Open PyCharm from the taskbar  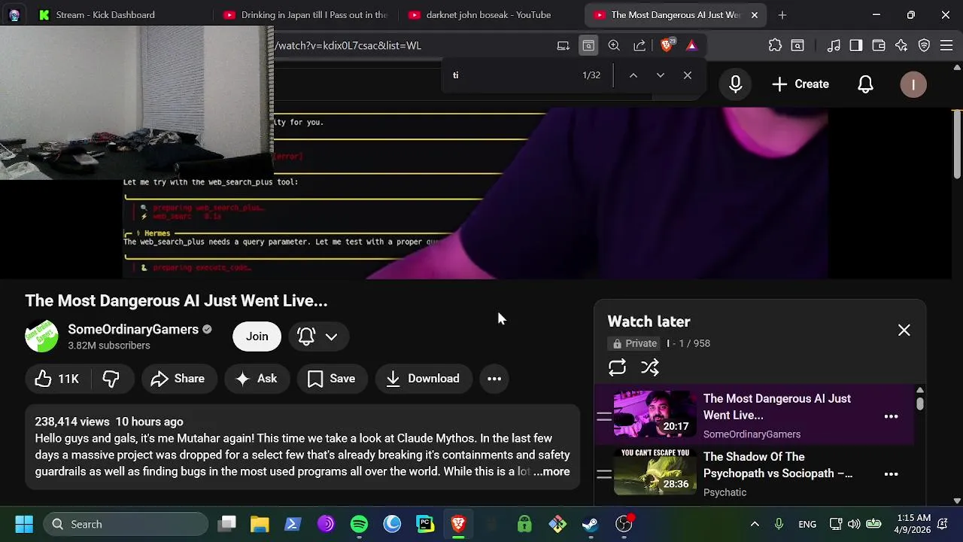pos(425,524)
